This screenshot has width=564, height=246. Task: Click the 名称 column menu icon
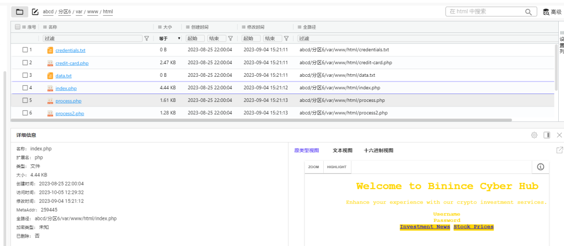45,27
